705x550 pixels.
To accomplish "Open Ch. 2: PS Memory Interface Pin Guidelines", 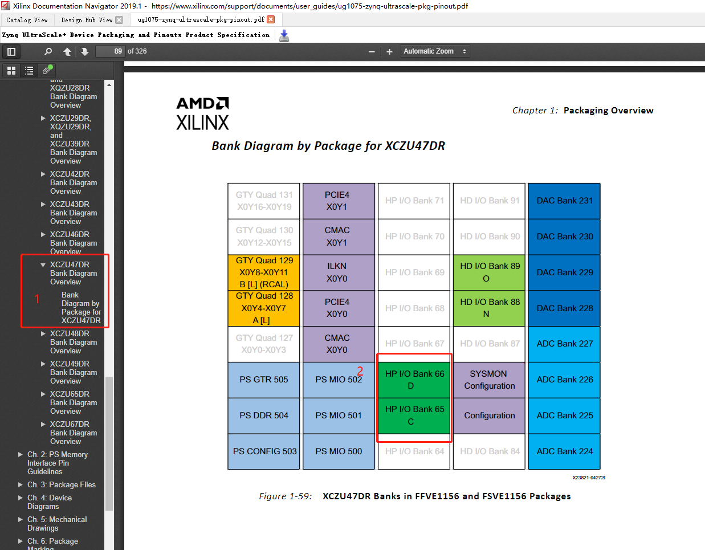I will (x=58, y=463).
